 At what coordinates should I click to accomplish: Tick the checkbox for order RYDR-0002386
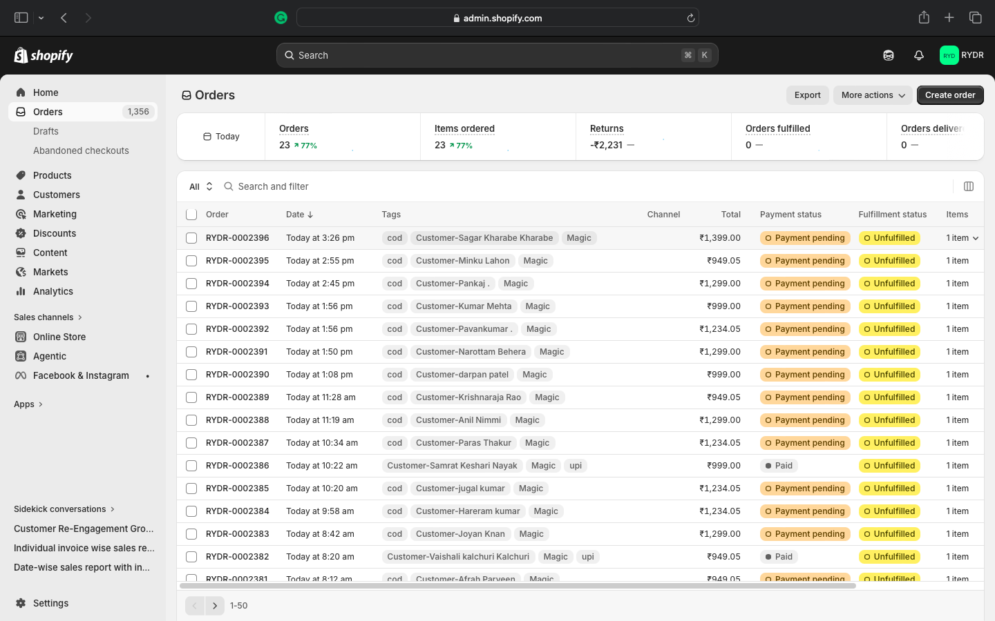(191, 466)
